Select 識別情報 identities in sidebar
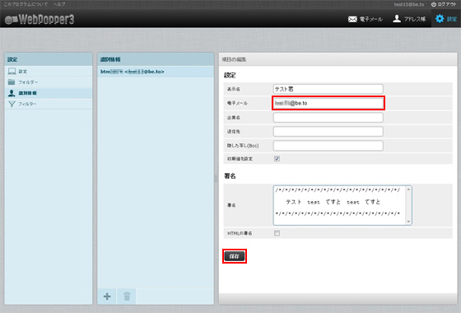Screen dimensions: 461x313 click(49, 93)
